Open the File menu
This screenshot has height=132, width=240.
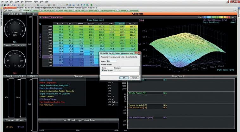pyautogui.click(x=3, y=2)
